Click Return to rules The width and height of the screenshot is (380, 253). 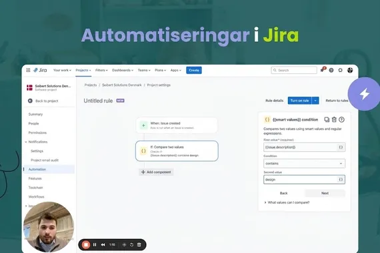tap(337, 101)
